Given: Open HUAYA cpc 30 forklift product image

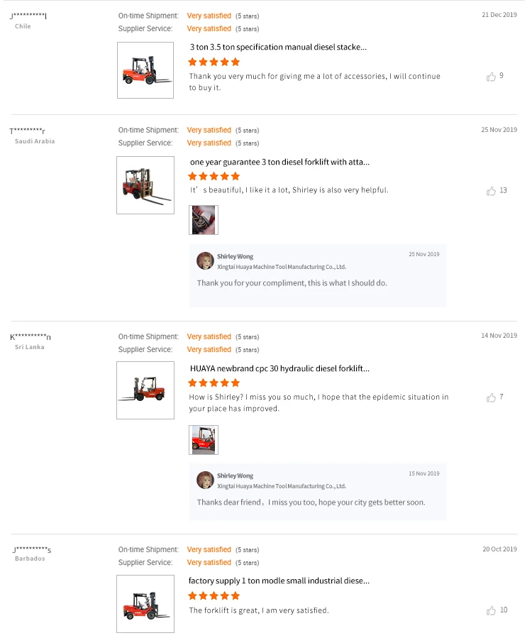Looking at the screenshot, I should point(145,390).
